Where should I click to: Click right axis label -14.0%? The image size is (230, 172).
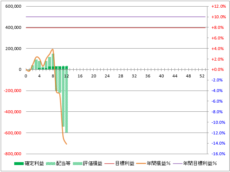click(218, 143)
